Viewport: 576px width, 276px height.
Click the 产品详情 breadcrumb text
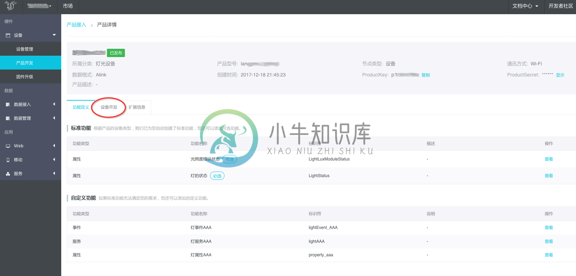(x=107, y=25)
